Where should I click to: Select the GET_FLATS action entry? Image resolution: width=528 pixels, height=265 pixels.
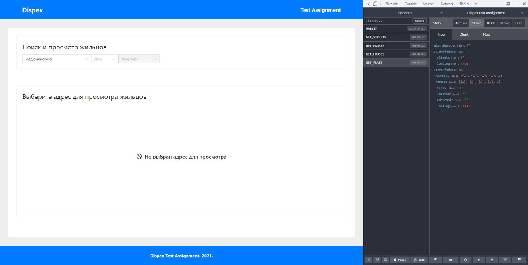point(396,63)
